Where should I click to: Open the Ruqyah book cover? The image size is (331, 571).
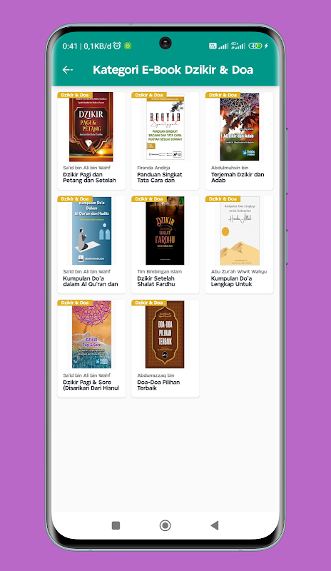click(x=165, y=127)
